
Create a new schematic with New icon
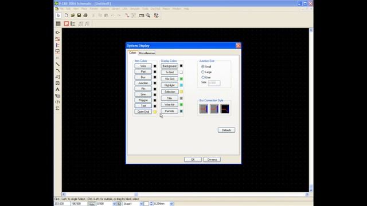coord(67,15)
